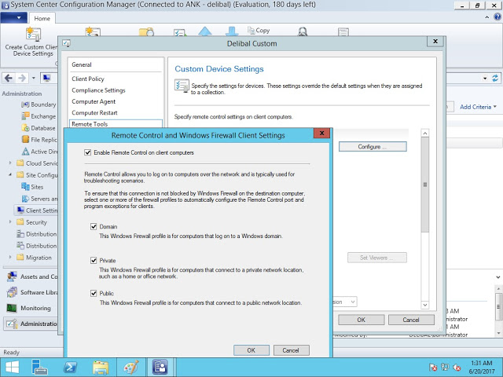The width and height of the screenshot is (503, 377).
Task: Open Paint from the taskbar
Action: click(x=130, y=367)
